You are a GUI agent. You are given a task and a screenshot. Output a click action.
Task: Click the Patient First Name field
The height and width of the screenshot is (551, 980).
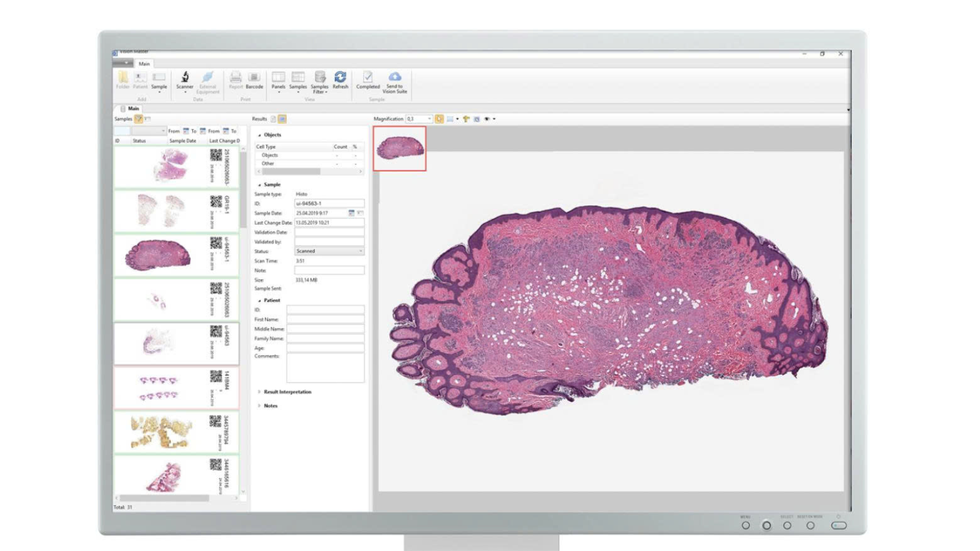325,320
